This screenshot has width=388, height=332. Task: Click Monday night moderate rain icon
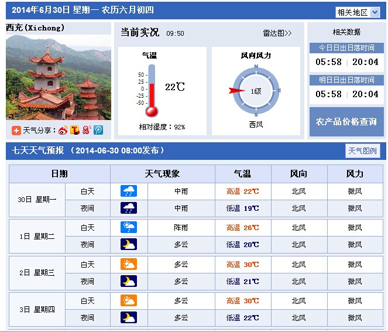coord(129,208)
